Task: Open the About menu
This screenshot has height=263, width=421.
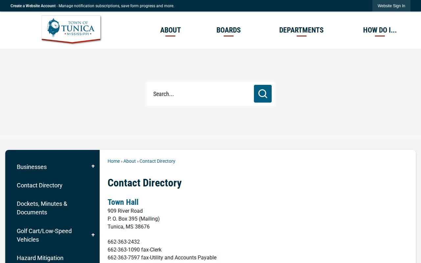Action: click(x=170, y=30)
